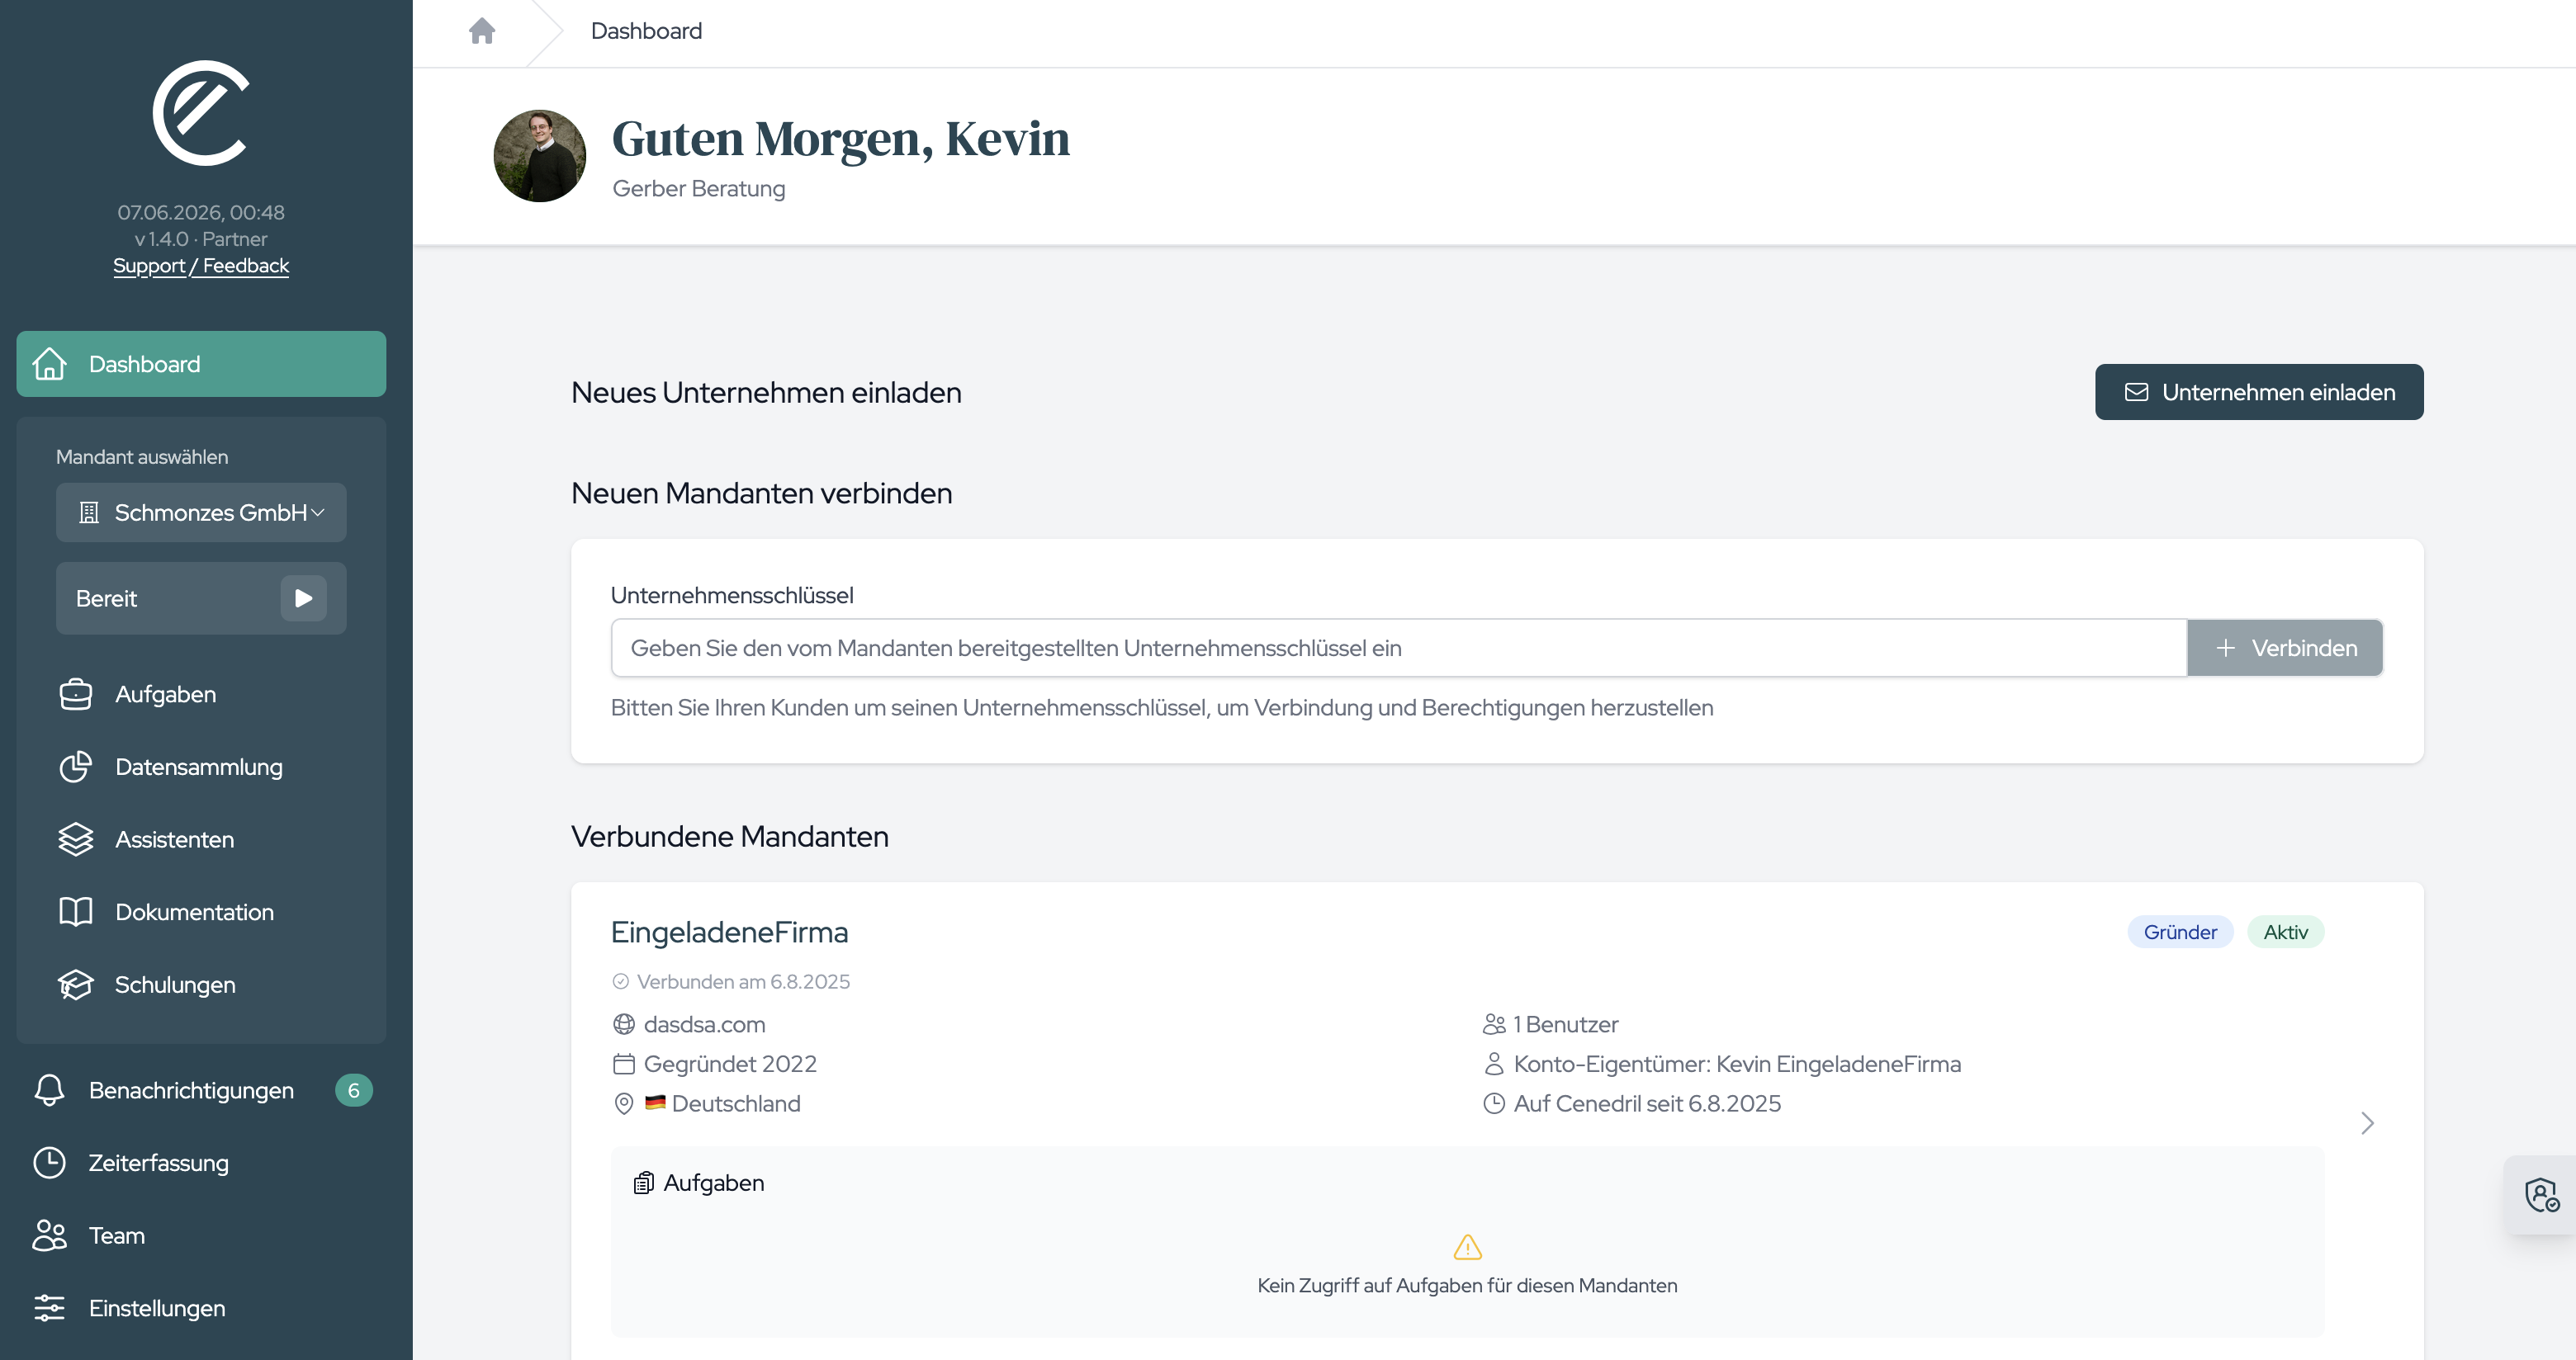
Task: Open Benachrichtigungen in the sidebar
Action: tap(201, 1090)
